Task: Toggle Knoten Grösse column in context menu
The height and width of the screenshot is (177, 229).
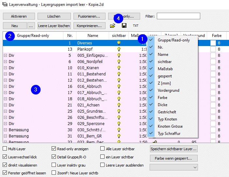Action: click(172, 126)
